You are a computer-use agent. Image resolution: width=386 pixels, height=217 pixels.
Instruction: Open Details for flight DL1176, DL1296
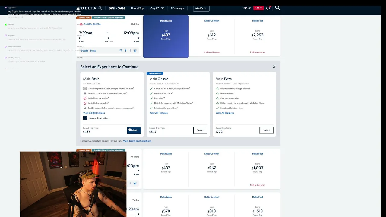85,51
